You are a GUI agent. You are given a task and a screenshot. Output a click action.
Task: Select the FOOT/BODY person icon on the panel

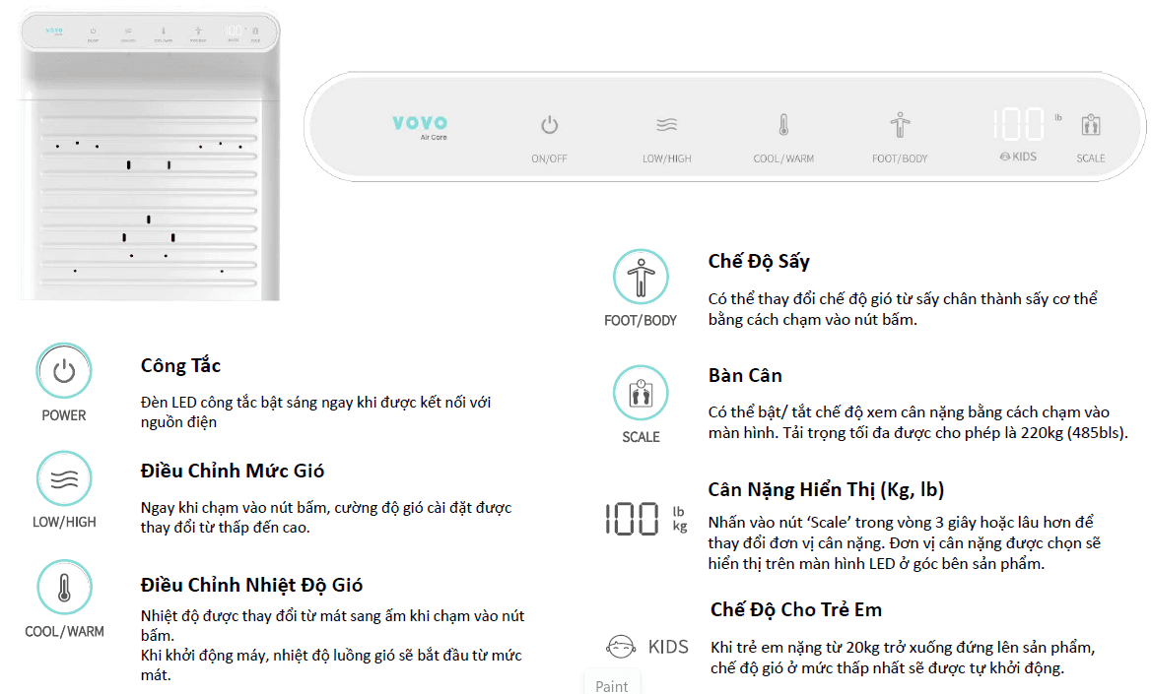pos(900,126)
